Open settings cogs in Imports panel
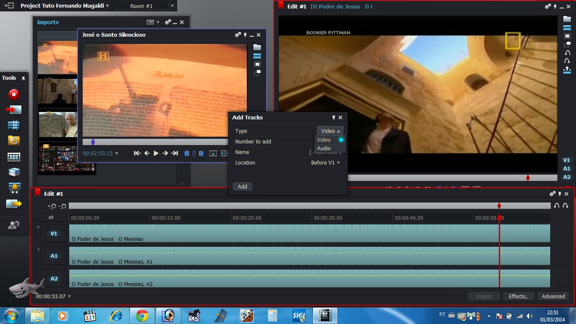Viewport: 576px width, 324px height. point(168,22)
